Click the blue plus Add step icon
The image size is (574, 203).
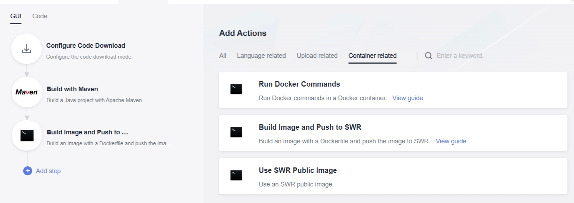pyautogui.click(x=28, y=171)
